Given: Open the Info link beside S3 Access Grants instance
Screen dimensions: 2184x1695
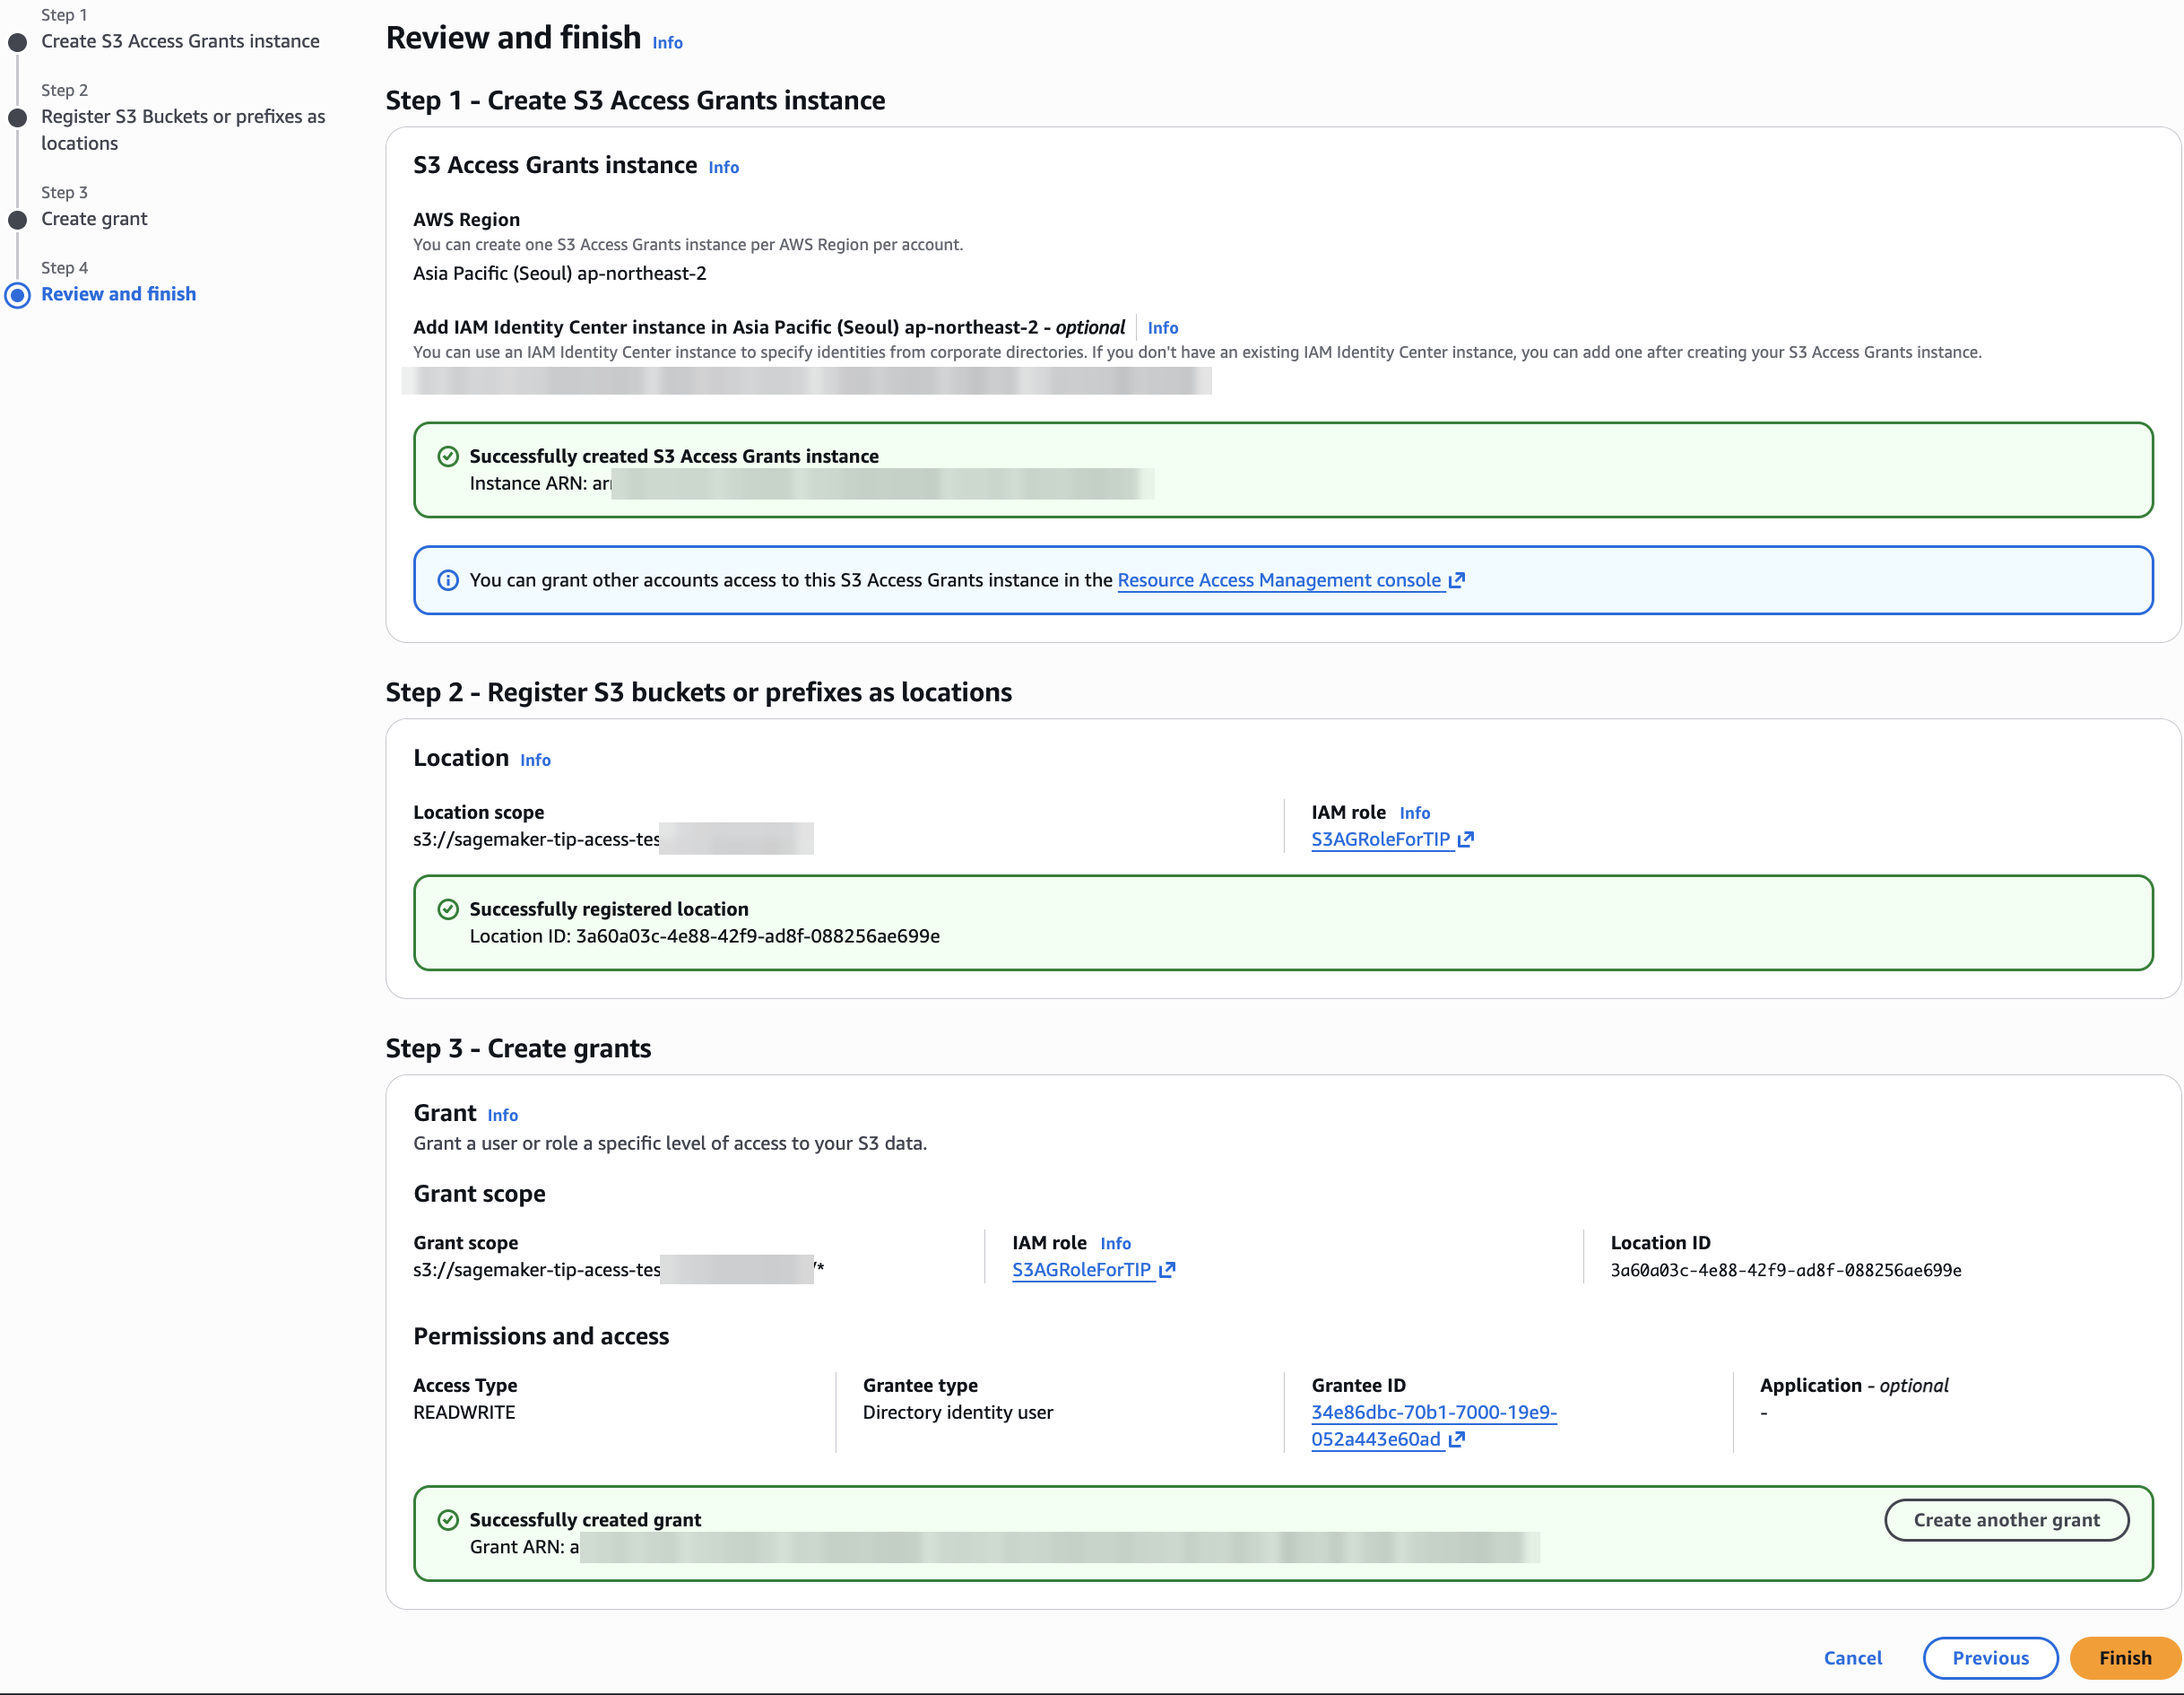Looking at the screenshot, I should click(x=723, y=167).
